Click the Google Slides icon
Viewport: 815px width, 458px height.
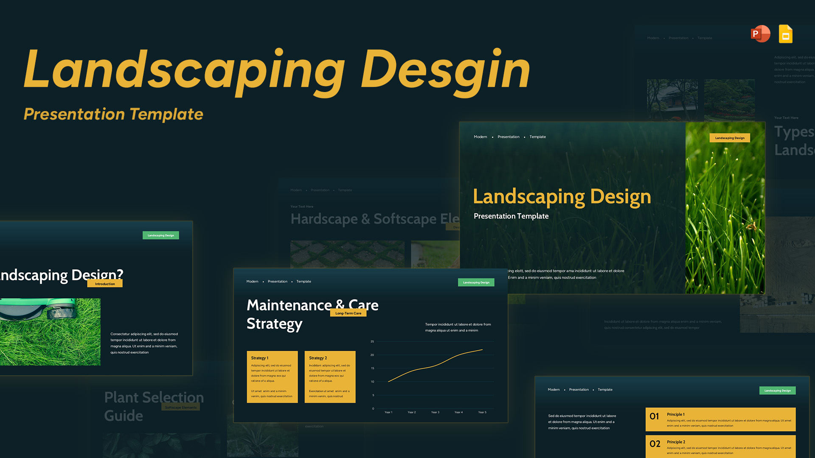coord(786,34)
